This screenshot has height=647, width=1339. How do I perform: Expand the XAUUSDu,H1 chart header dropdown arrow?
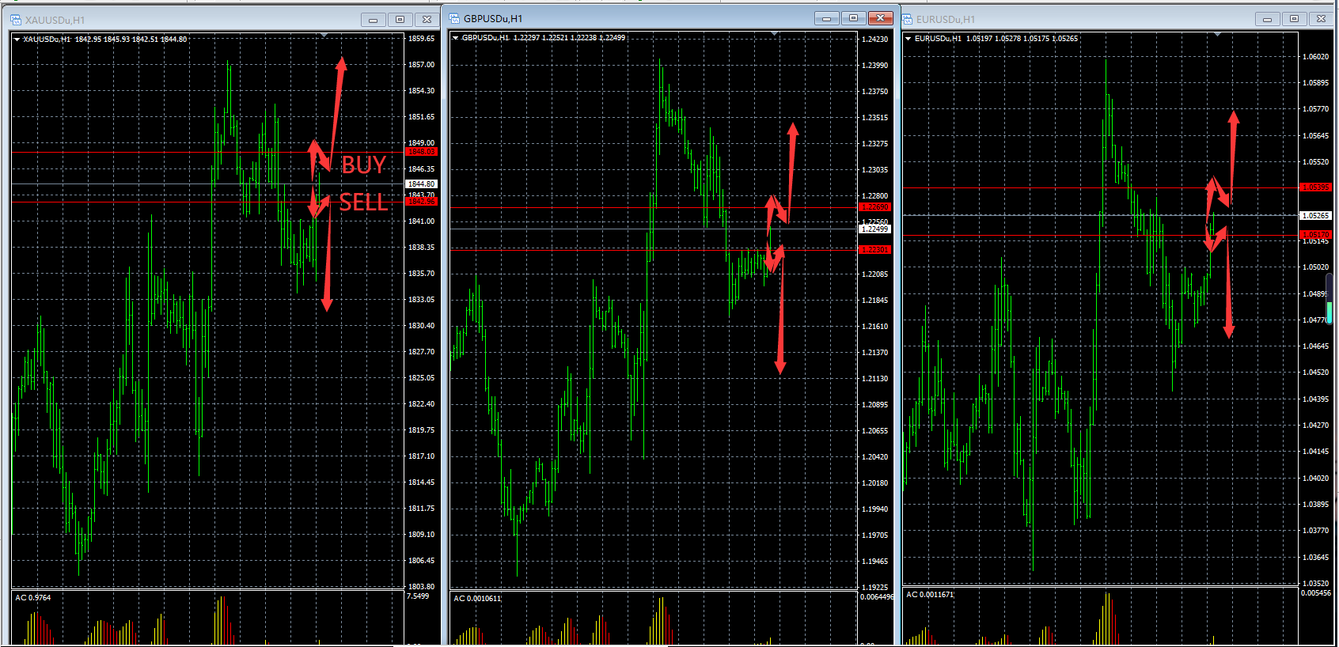click(x=17, y=39)
